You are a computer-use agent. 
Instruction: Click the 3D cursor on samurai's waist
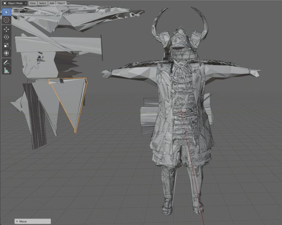pos(181,113)
